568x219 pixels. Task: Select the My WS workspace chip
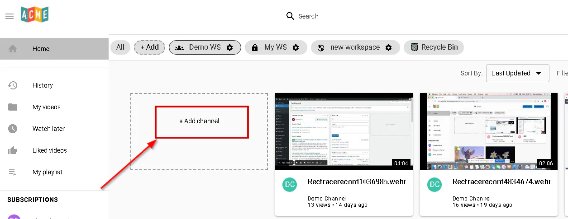point(276,47)
